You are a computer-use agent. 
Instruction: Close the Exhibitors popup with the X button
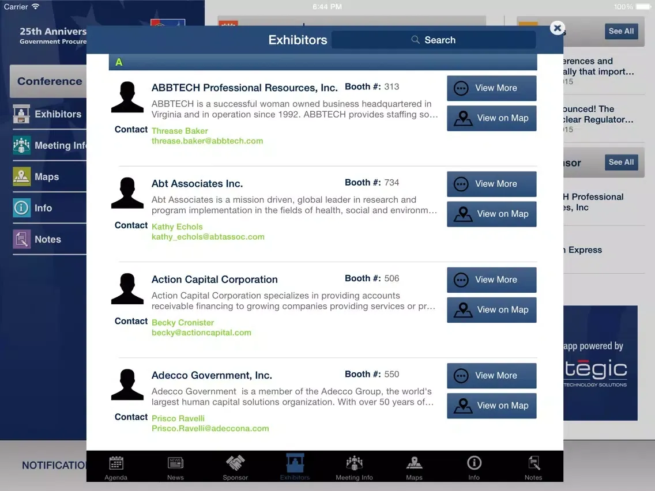pyautogui.click(x=557, y=28)
